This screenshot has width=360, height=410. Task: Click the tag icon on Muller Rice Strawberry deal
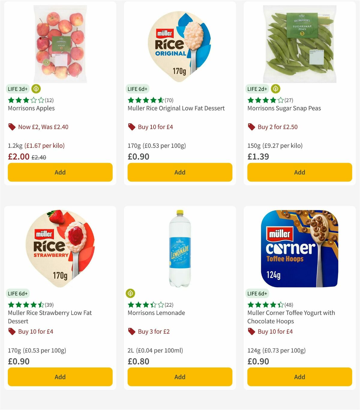click(x=12, y=332)
